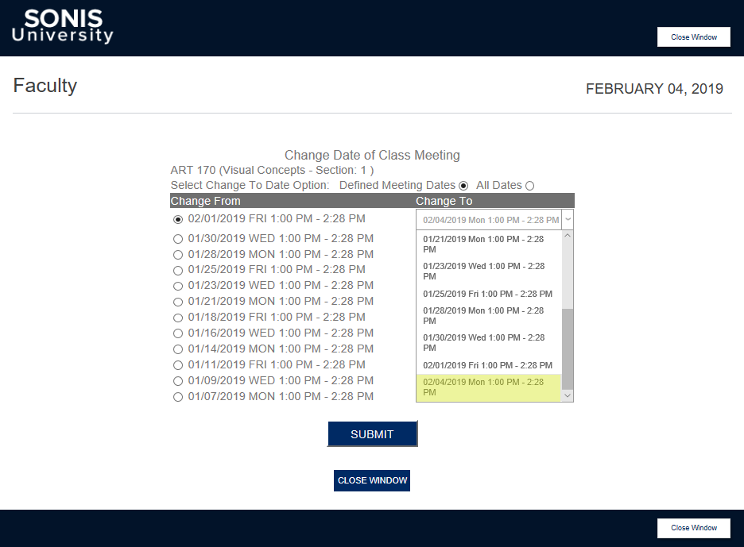
Task: Click Close Window in the top right
Action: point(693,37)
